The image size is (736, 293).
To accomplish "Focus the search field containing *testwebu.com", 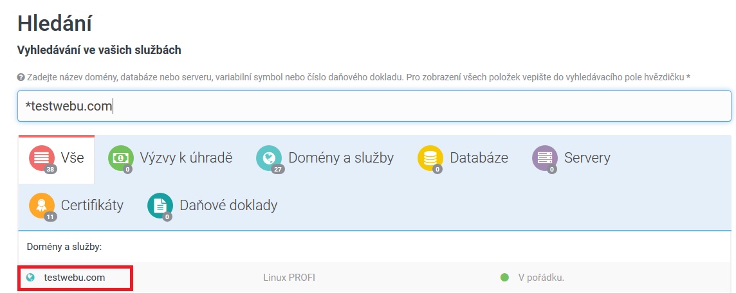I will click(373, 106).
